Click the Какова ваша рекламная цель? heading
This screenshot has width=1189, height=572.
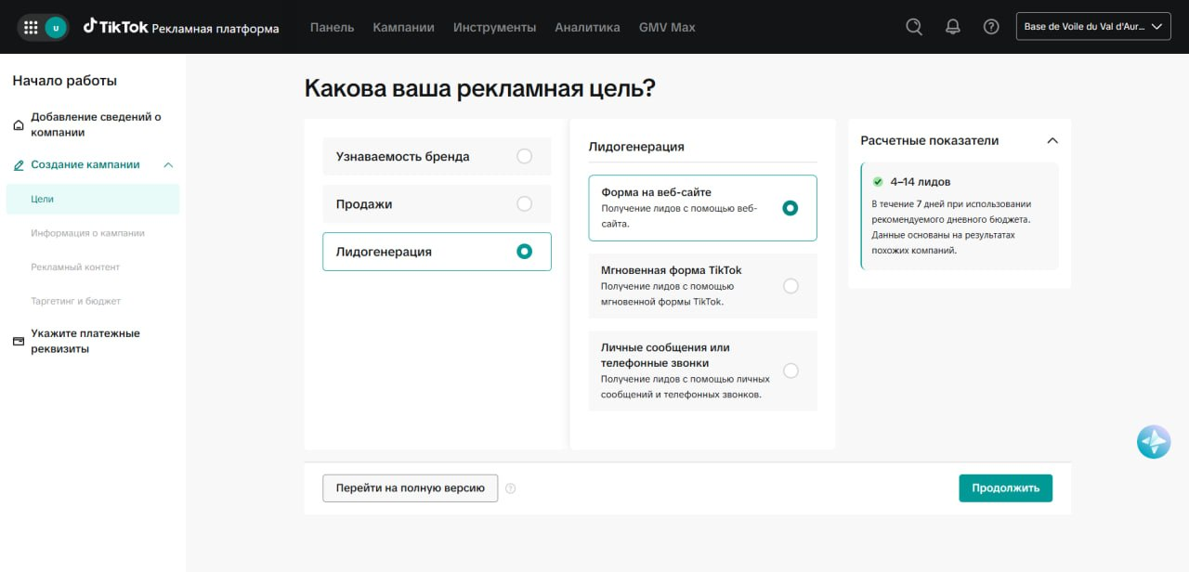coord(480,89)
